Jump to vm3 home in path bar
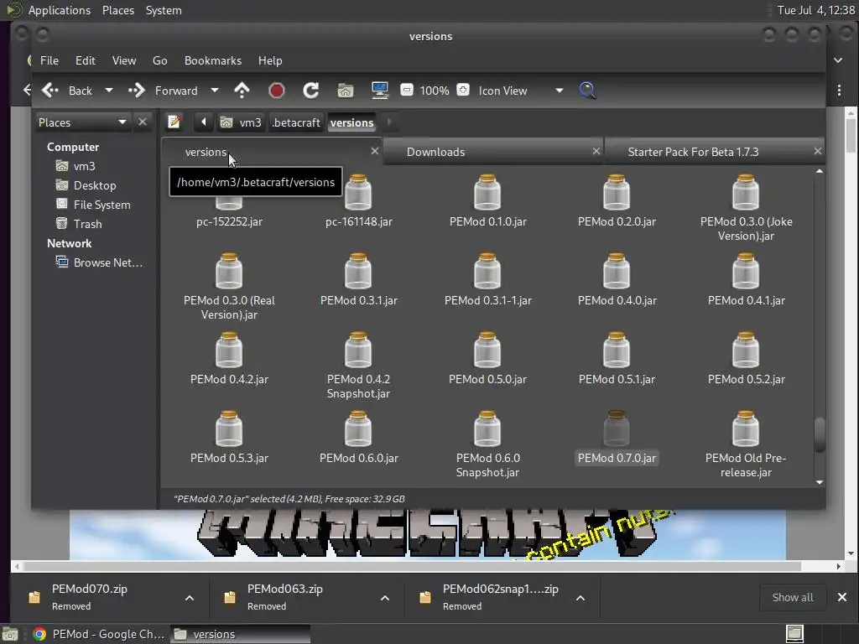The image size is (859, 644). click(241, 122)
